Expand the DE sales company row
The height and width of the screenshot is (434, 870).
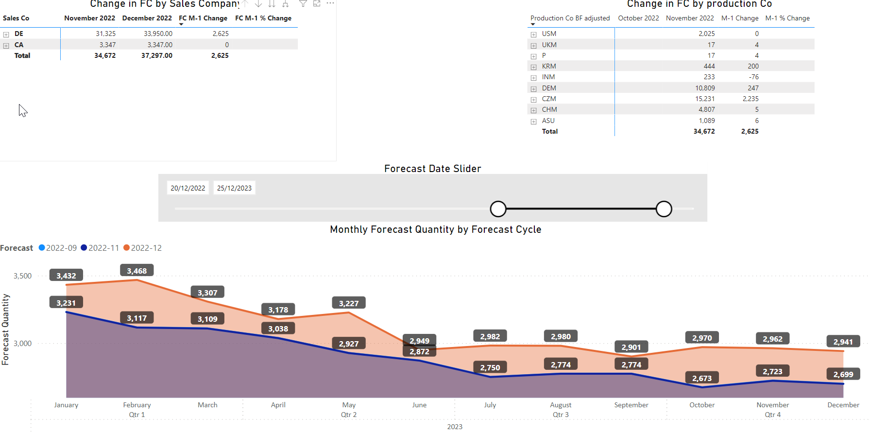(x=6, y=35)
